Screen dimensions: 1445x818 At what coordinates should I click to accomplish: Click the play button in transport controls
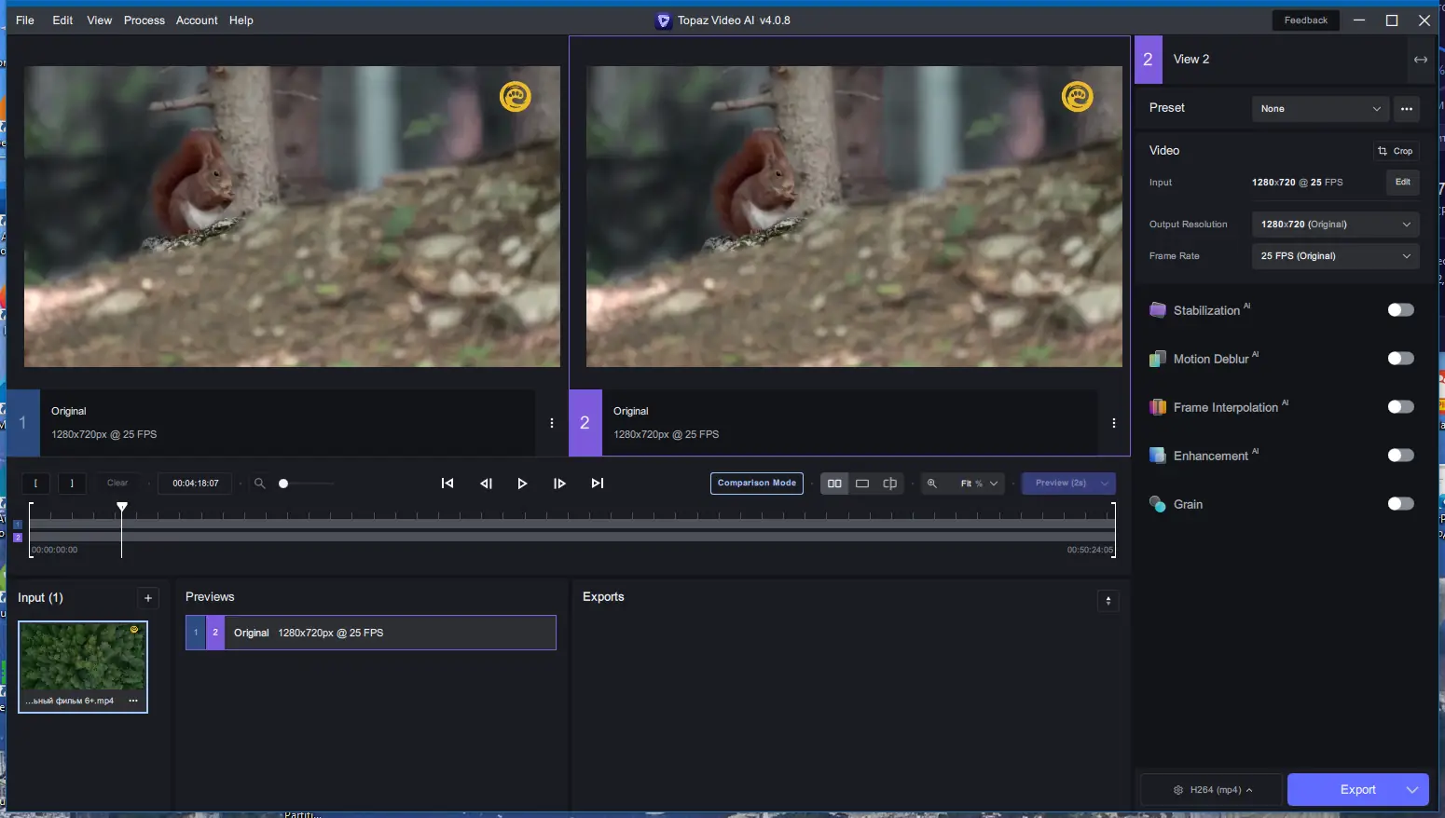[x=522, y=484]
